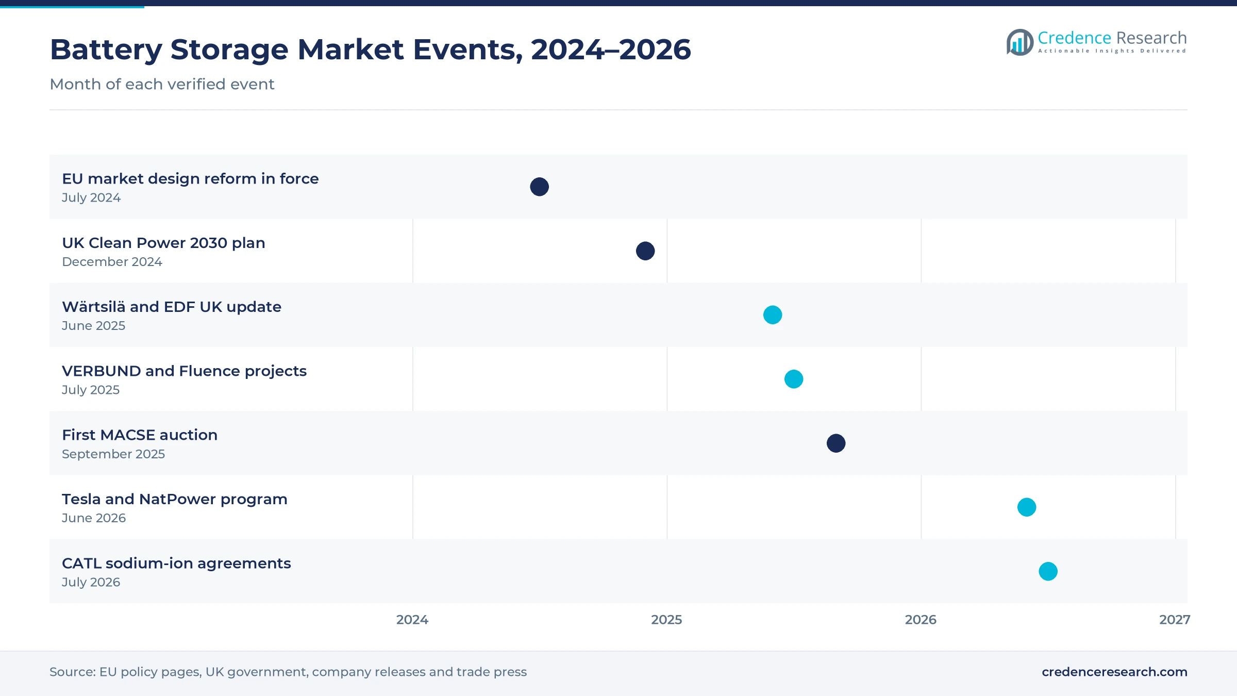This screenshot has height=696, width=1237.
Task: Click the Actionable Insights Delivered tagline
Action: [1112, 51]
